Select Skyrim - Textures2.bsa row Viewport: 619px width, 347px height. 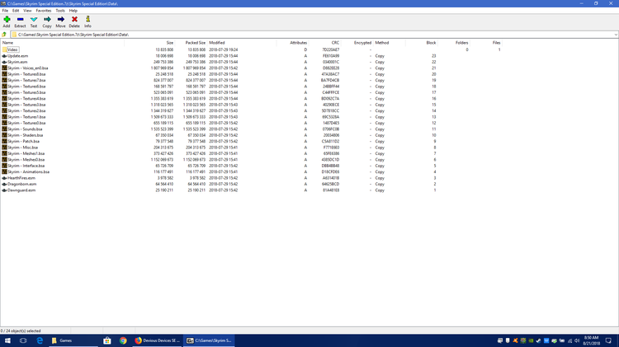(26, 110)
